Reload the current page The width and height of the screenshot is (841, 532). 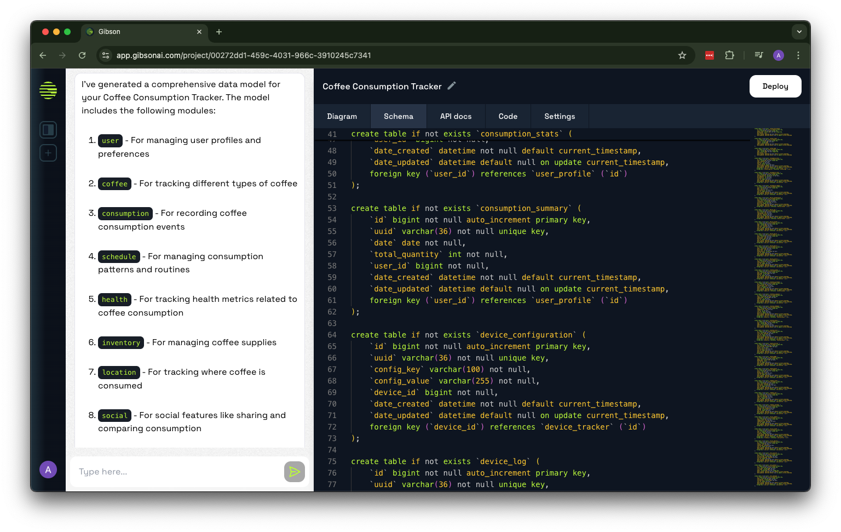click(x=82, y=55)
